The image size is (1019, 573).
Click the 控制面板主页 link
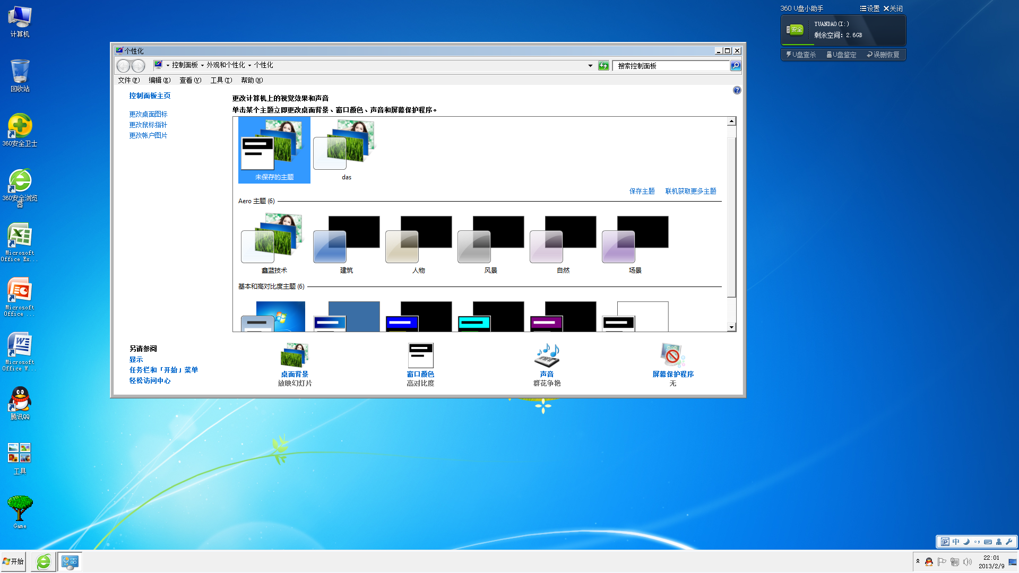[x=150, y=95]
